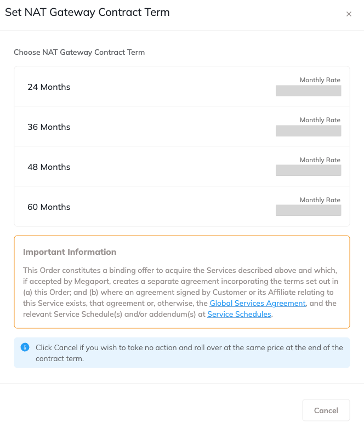Open the Global Services Agreement link
The image size is (364, 434).
[257, 303]
